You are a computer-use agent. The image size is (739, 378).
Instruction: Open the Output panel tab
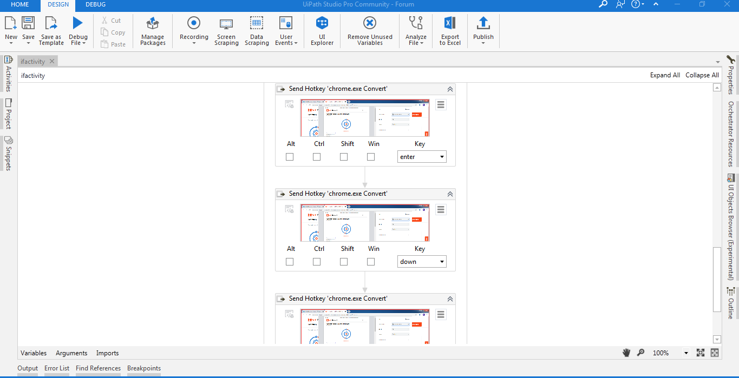(28, 368)
